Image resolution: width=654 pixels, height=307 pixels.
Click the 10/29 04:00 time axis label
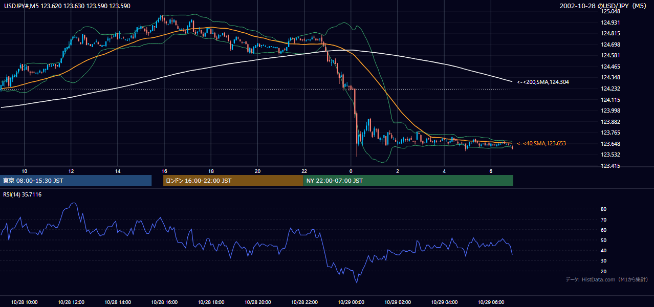[x=444, y=302]
